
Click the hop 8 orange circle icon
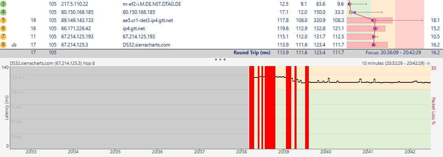click(3, 44)
